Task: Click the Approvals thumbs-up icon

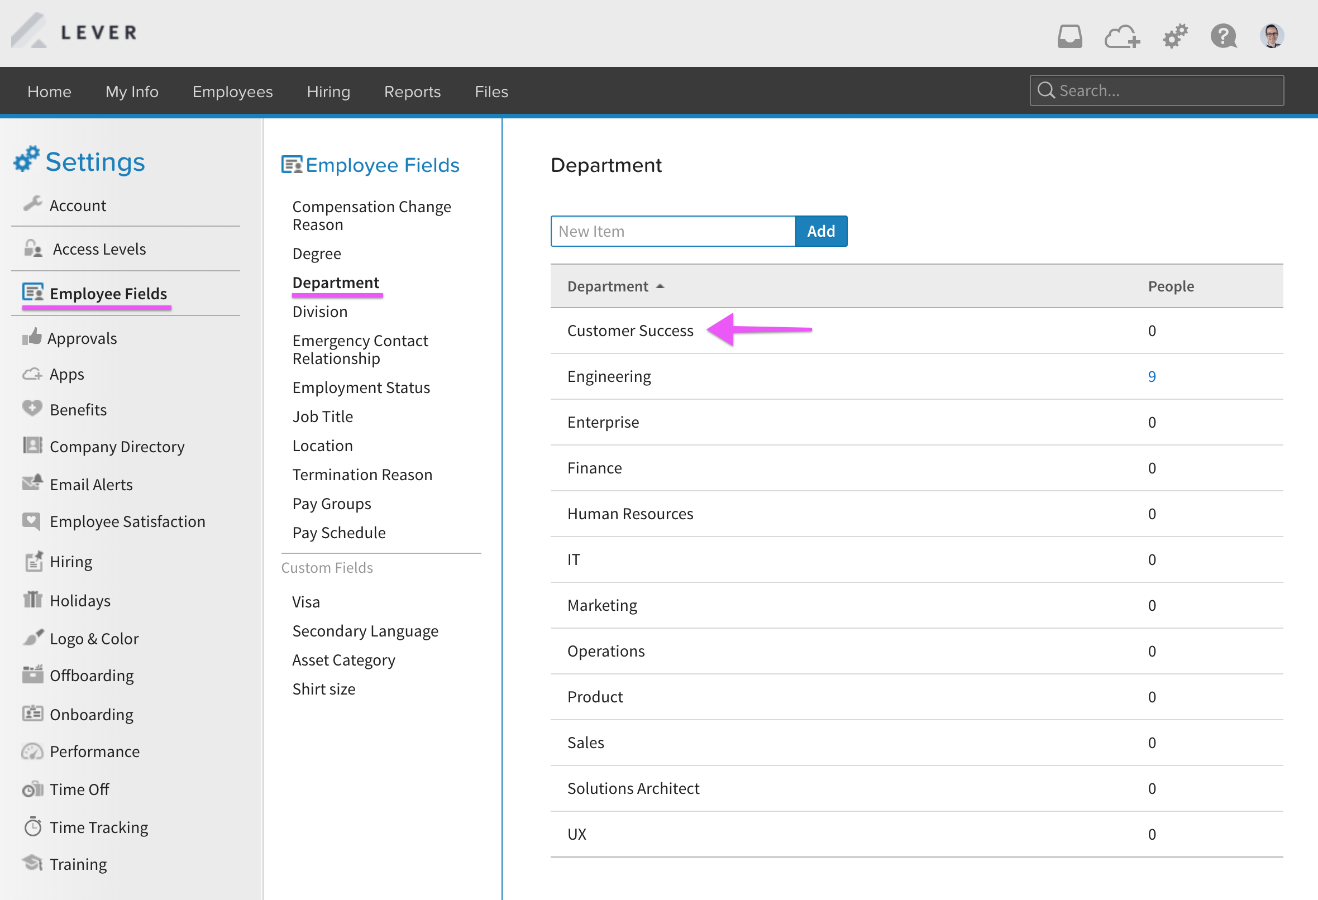Action: (x=32, y=337)
